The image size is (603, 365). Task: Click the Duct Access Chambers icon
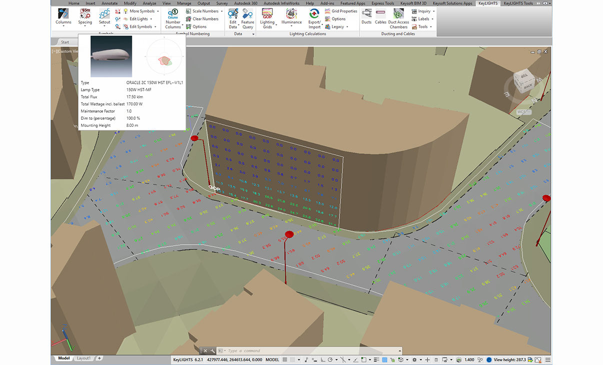click(398, 14)
